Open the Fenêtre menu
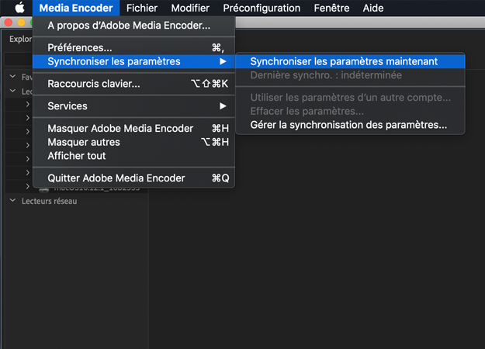This screenshot has width=485, height=349. [331, 8]
